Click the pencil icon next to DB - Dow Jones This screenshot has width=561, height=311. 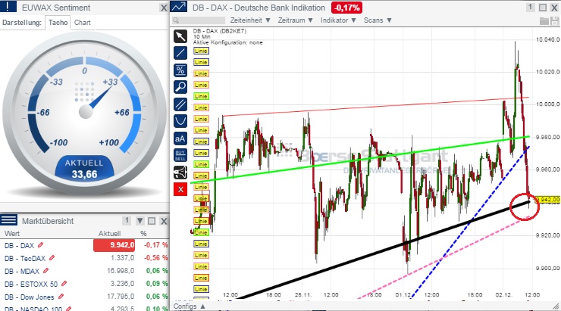(61, 297)
